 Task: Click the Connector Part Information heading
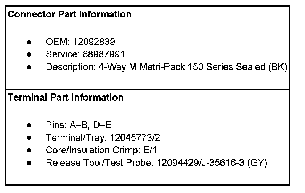(69, 14)
